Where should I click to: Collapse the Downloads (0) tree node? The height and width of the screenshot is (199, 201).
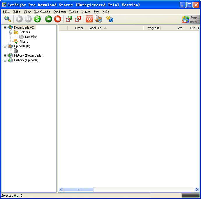point(5,27)
